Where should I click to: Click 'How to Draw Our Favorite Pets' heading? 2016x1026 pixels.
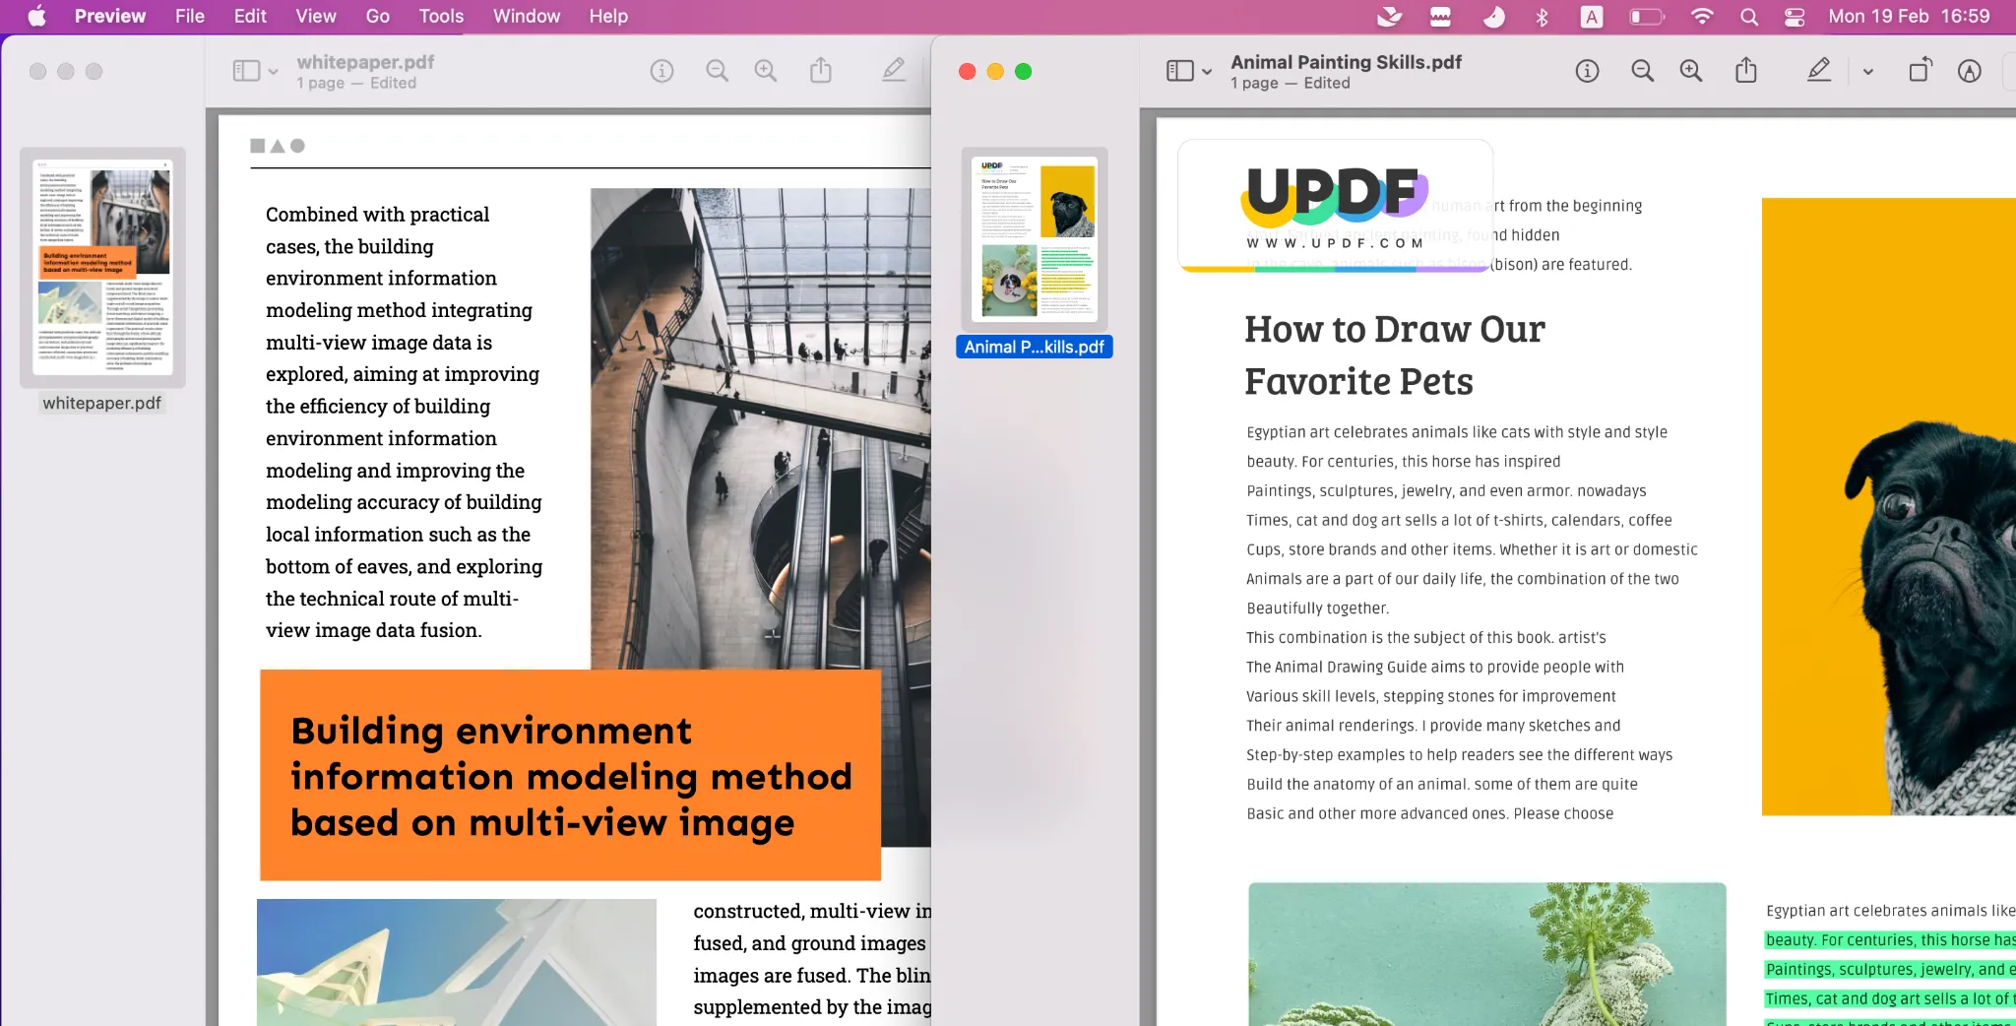(x=1394, y=354)
